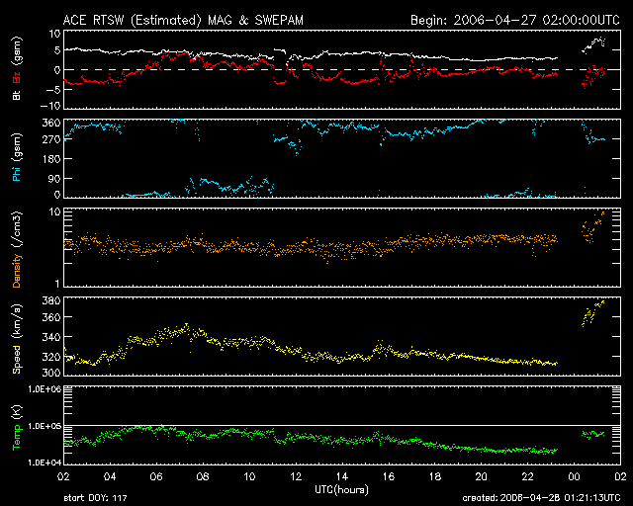The height and width of the screenshot is (506, 633).
Task: Click the "18" hour tick label
Action: click(x=435, y=476)
